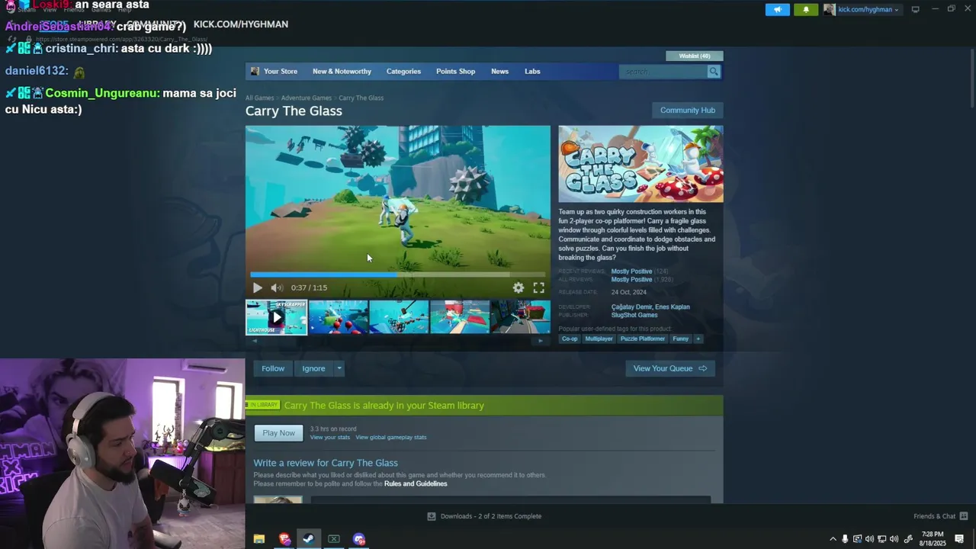Show hidden system tray icons
Image resolution: width=976 pixels, height=549 pixels.
coord(833,539)
